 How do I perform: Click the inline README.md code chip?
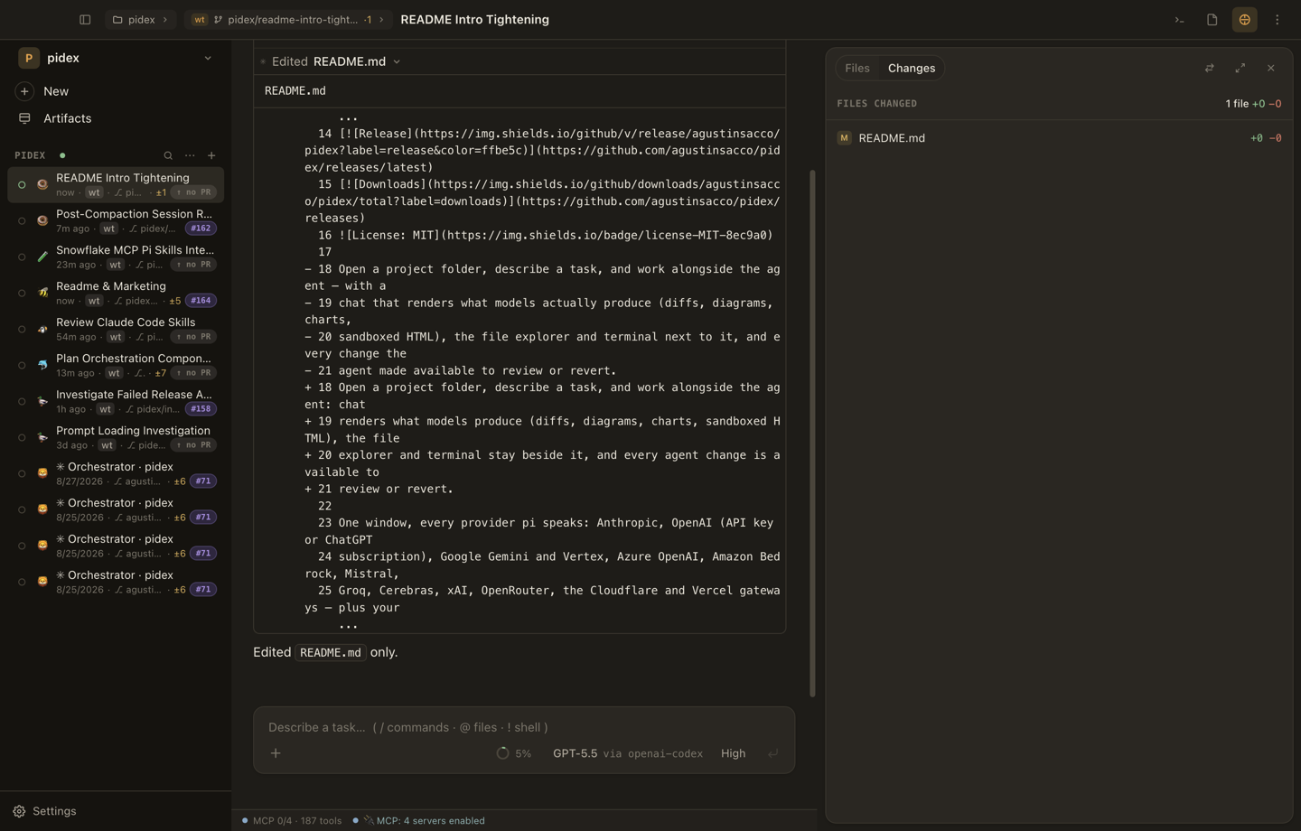[x=331, y=652]
